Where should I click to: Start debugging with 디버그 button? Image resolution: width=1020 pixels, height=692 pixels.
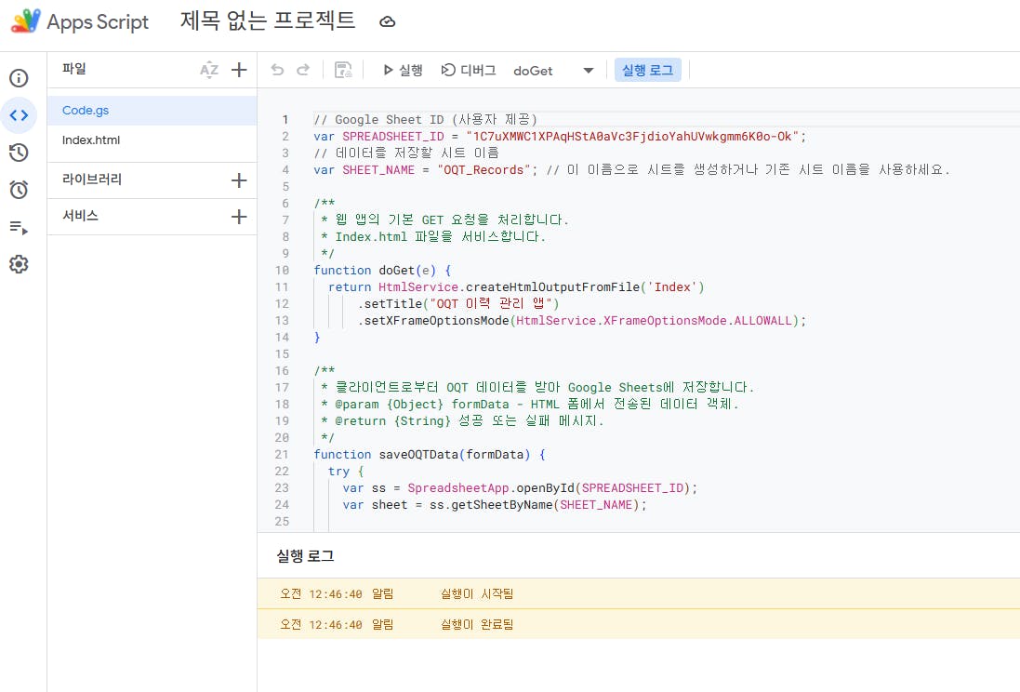[469, 70]
